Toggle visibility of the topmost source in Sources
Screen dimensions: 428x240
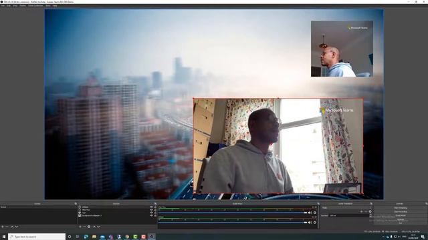pyautogui.click(x=151, y=207)
